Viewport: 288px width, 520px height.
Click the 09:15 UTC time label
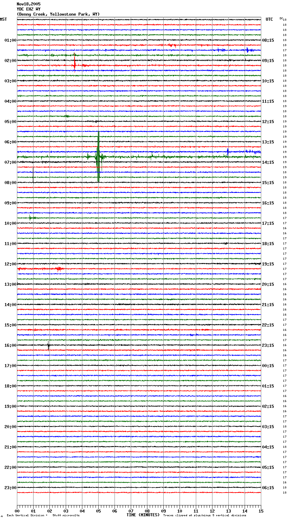[268, 61]
